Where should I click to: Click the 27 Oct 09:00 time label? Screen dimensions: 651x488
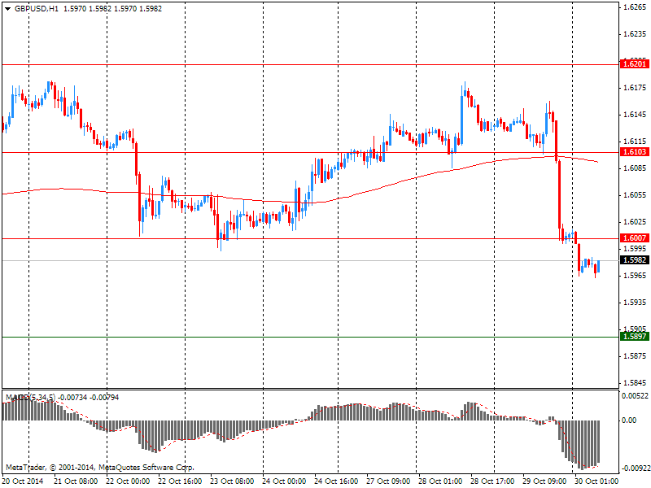[388, 481]
